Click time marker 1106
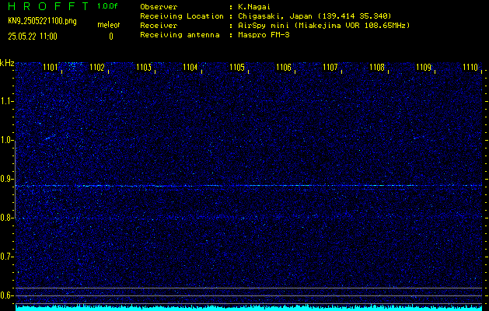Image resolution: width=489 pixels, height=311 pixels. coord(284,68)
